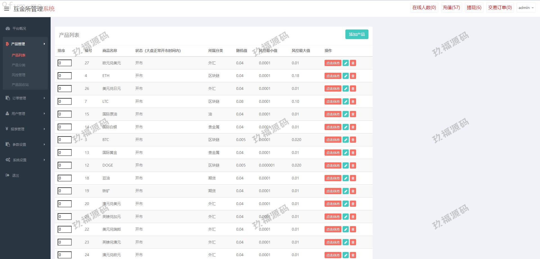
Task: Open the 充值(57) notification button
Action: coord(451,8)
